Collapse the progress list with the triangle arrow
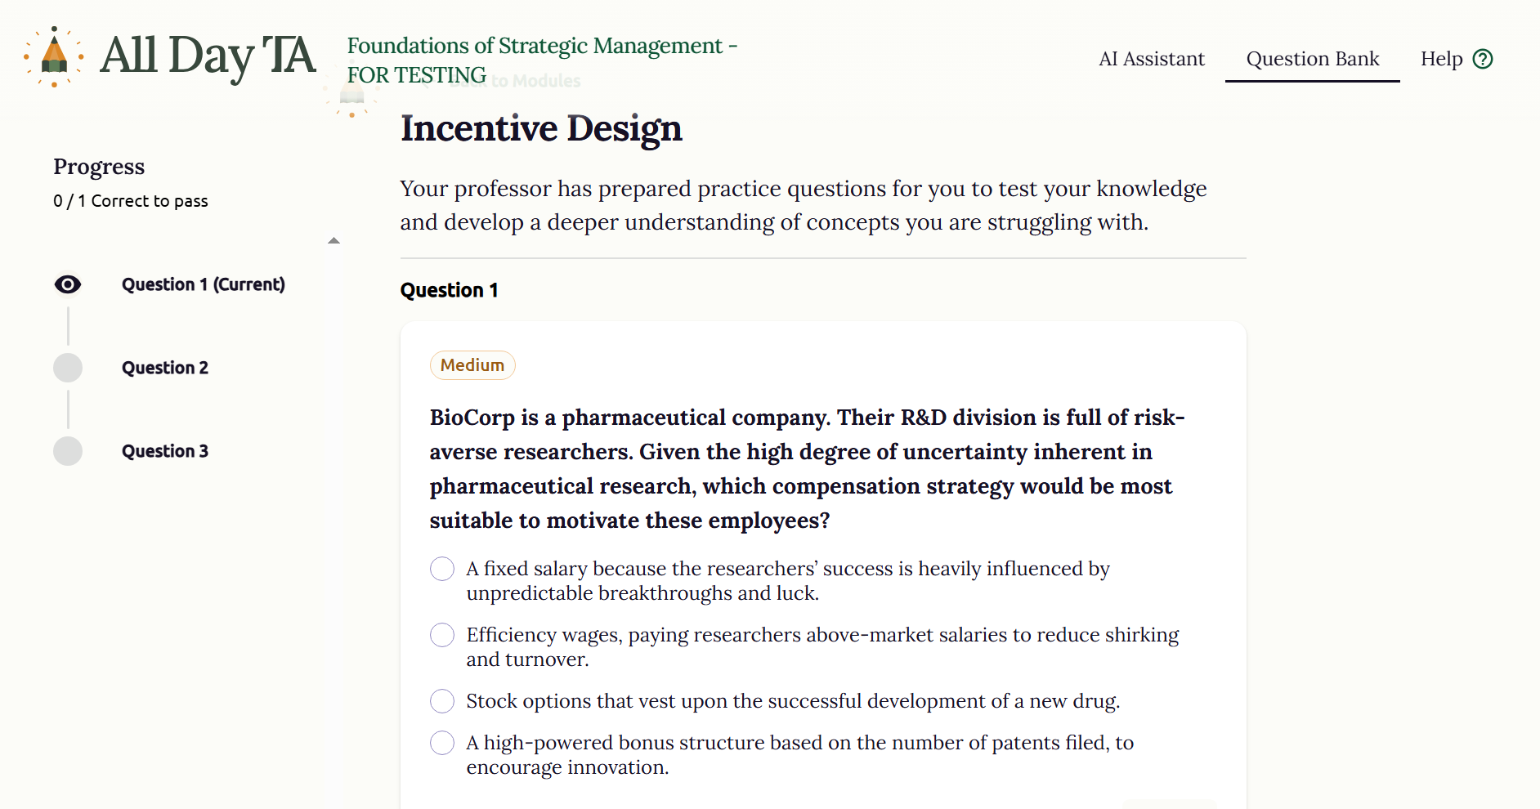Screen dimensions: 1540x809 tap(334, 240)
